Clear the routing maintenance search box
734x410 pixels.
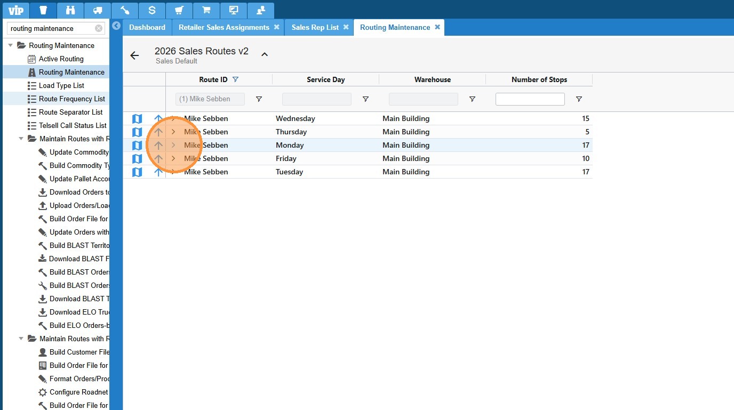point(99,28)
